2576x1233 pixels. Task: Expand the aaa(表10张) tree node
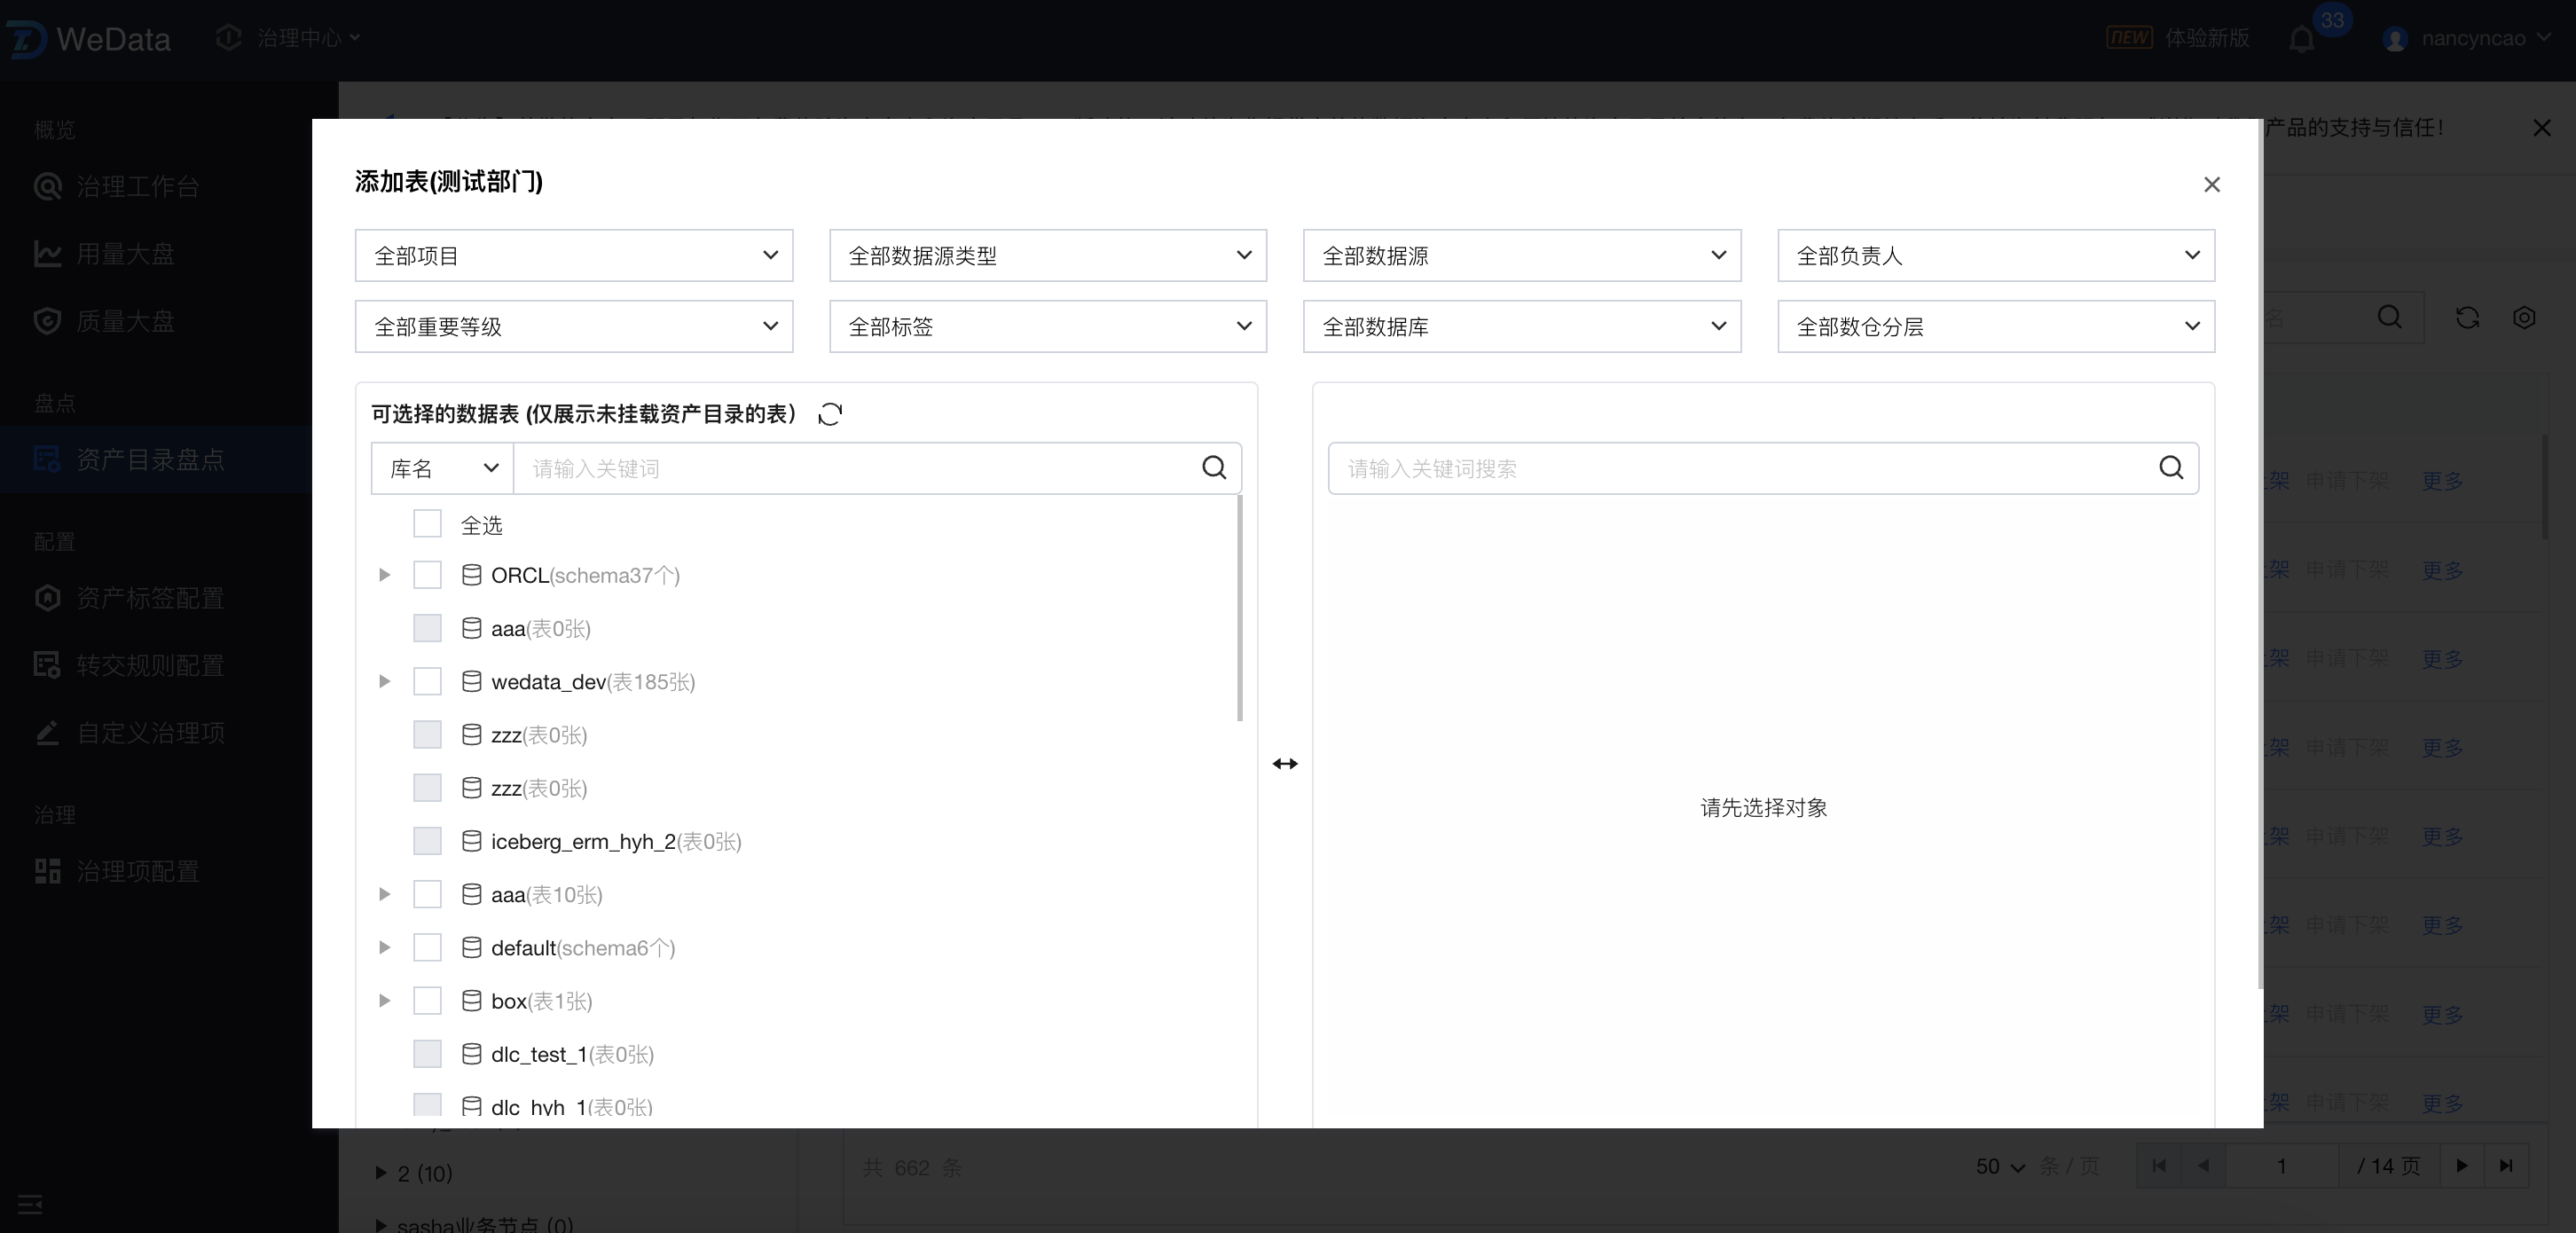coord(384,895)
